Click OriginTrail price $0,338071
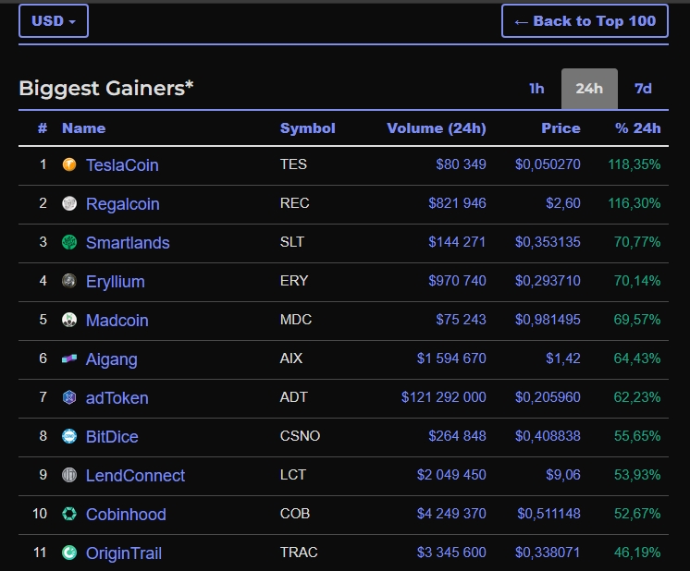The image size is (690, 571). coord(548,553)
